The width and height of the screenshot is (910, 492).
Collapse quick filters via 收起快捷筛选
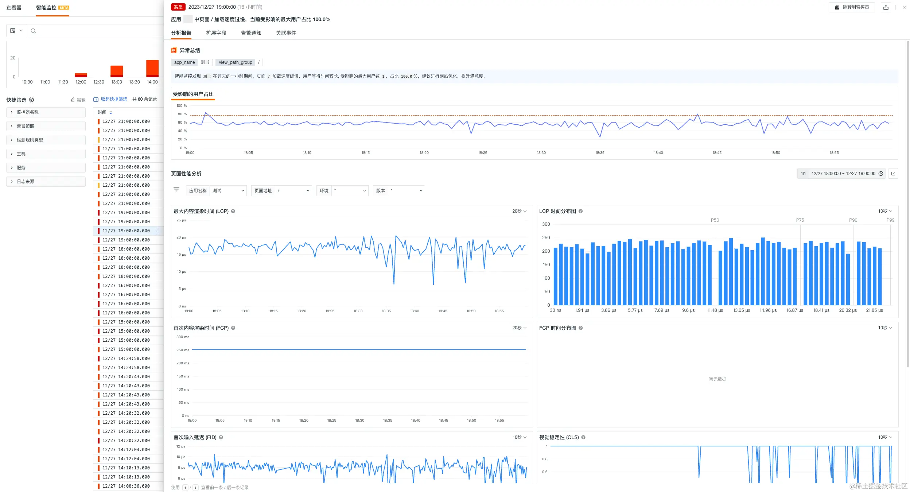(x=110, y=99)
